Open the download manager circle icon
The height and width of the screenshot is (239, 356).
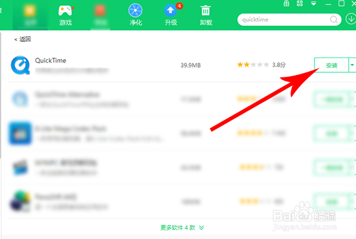click(x=351, y=19)
